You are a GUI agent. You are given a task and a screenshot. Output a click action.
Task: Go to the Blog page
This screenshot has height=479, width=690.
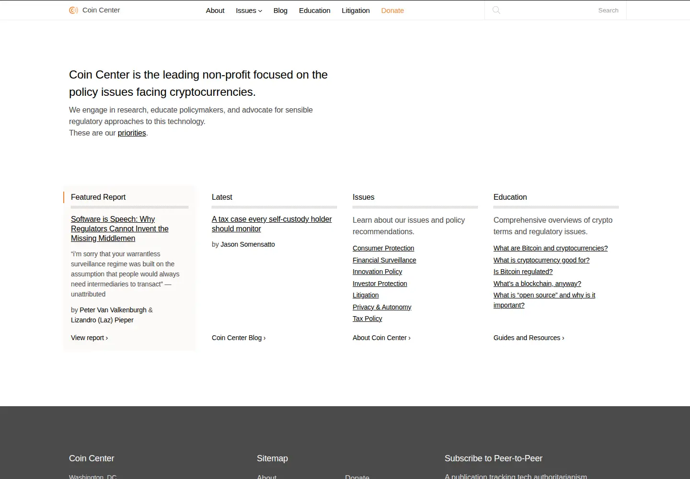click(280, 11)
